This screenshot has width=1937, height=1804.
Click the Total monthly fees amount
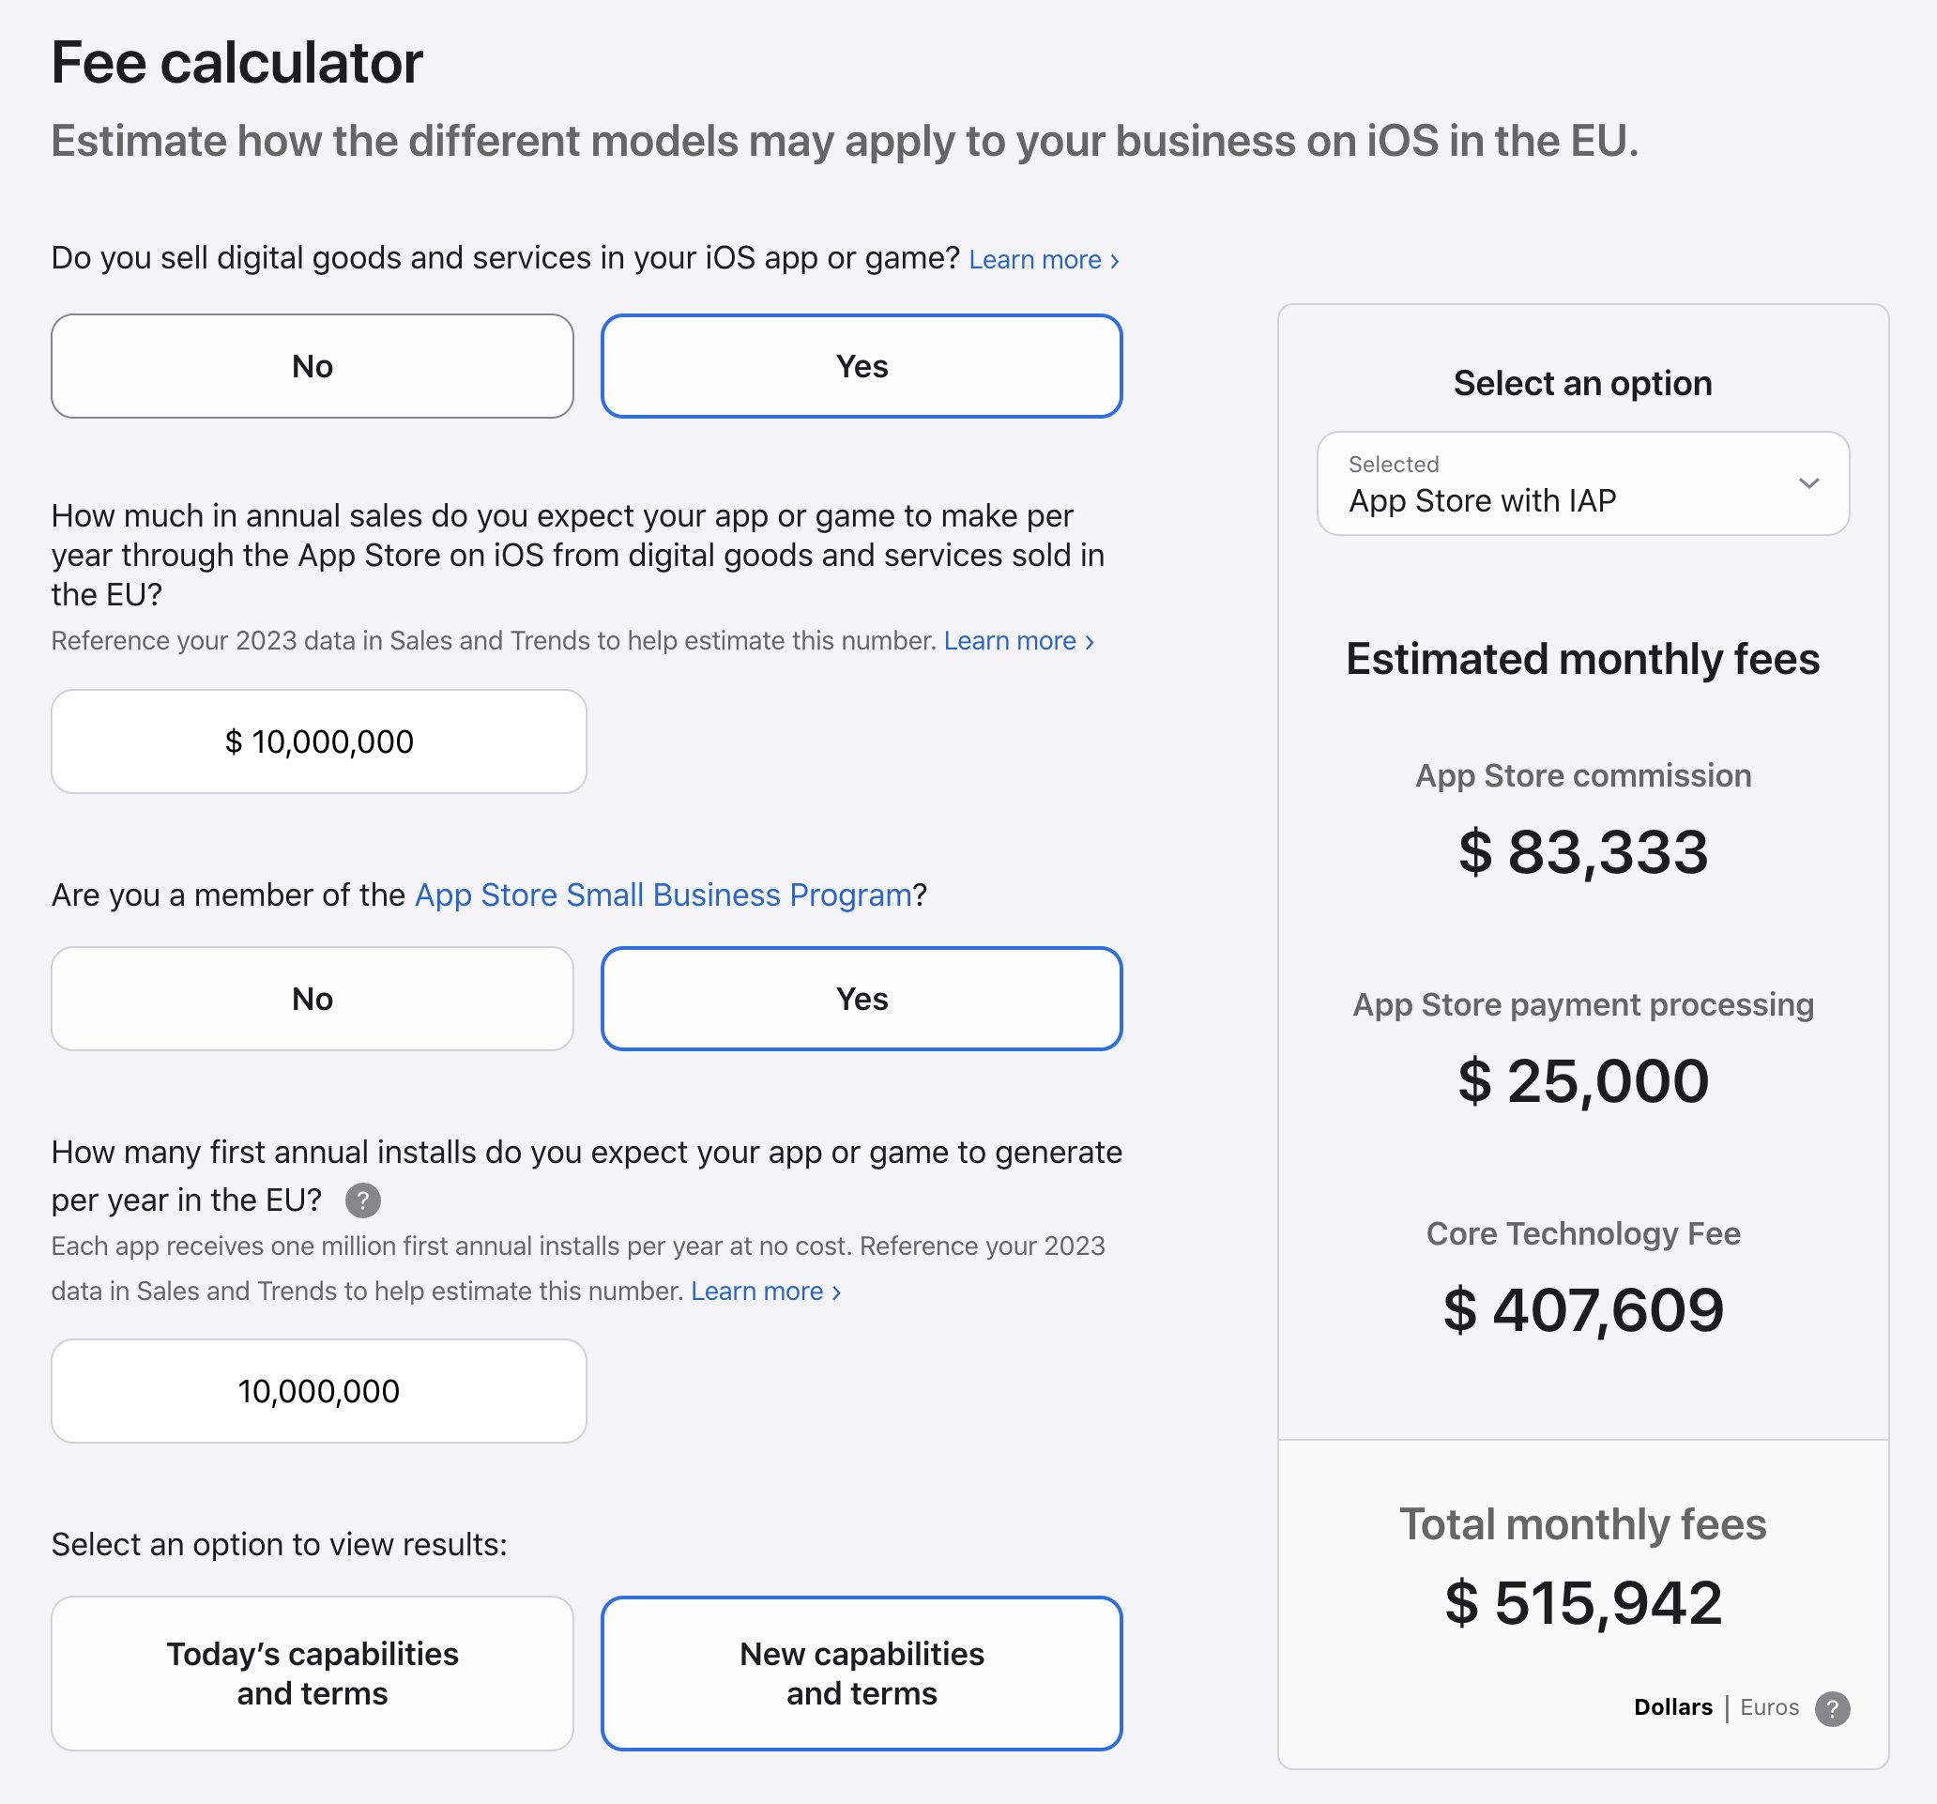click(1582, 1603)
